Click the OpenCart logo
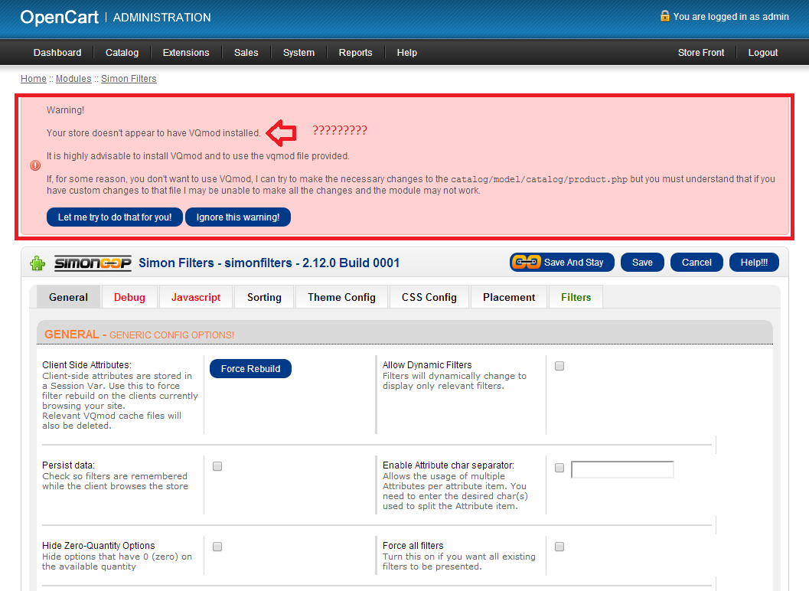This screenshot has width=809, height=591. (60, 17)
